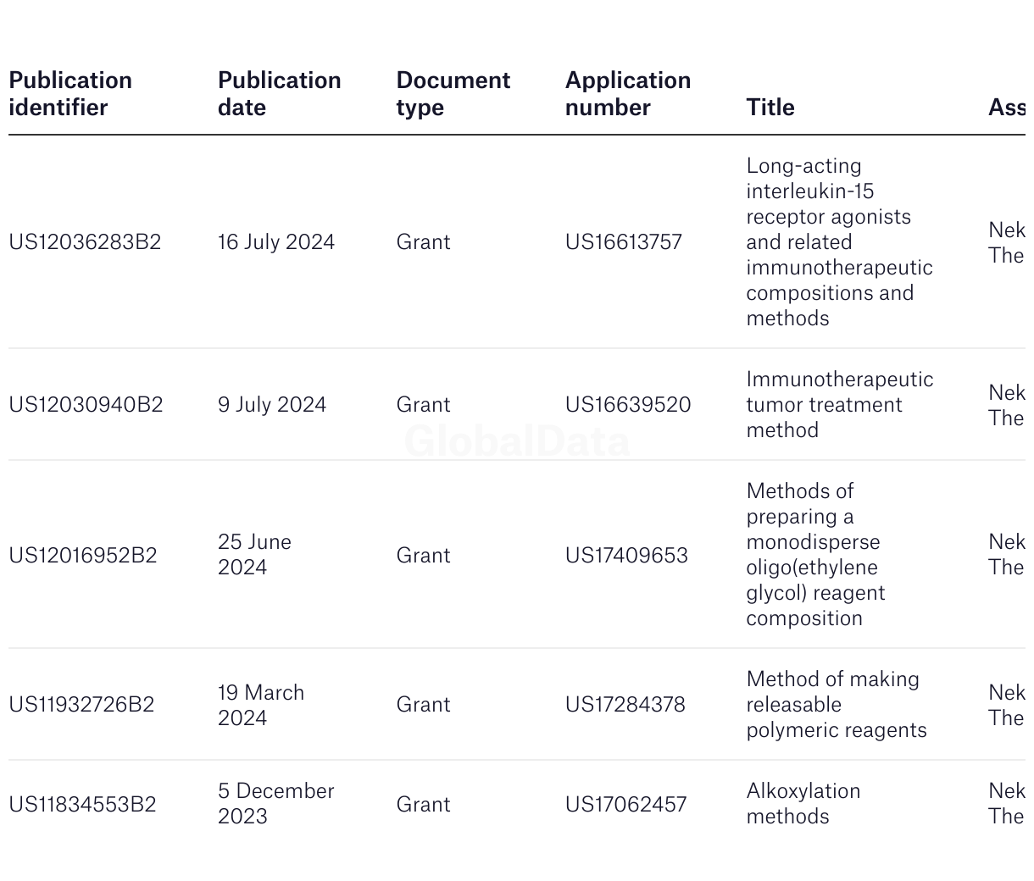Screen dimensions: 1034x881
Task: Click application number US17062457
Action: point(626,805)
